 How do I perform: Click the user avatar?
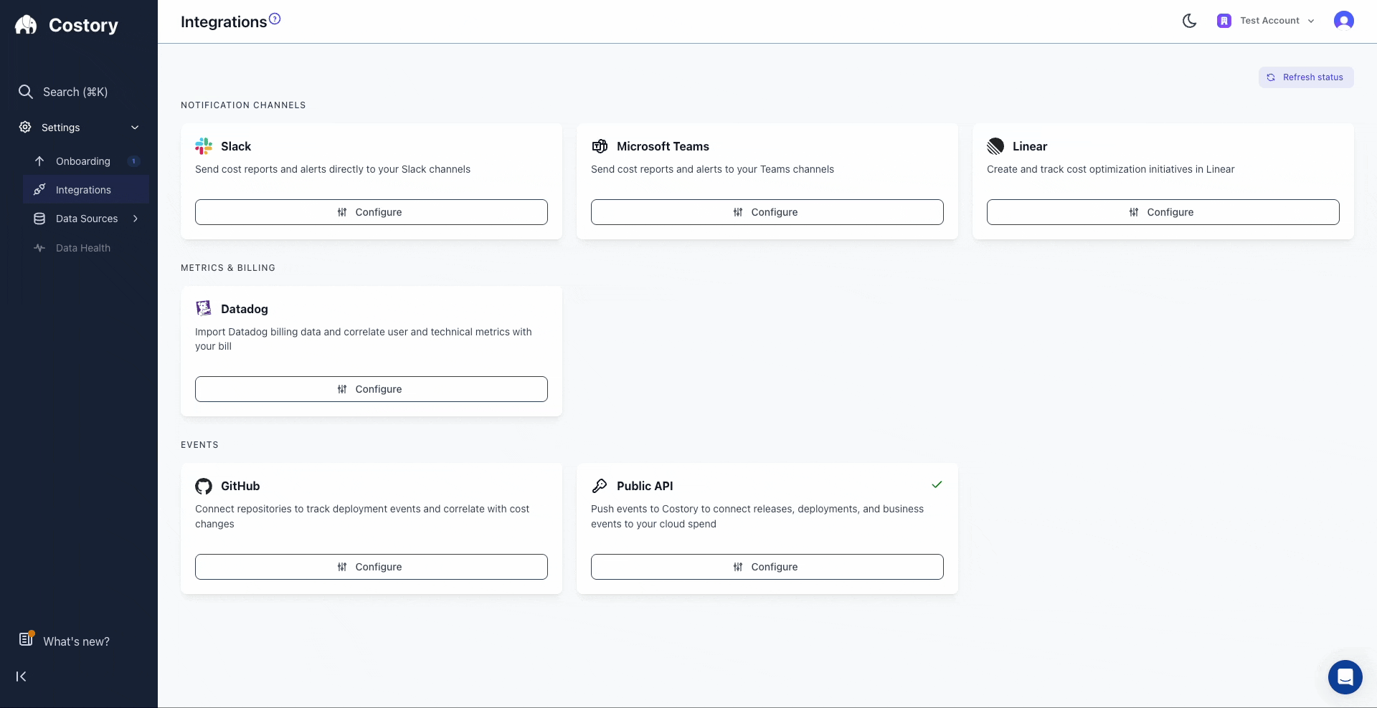click(x=1345, y=20)
